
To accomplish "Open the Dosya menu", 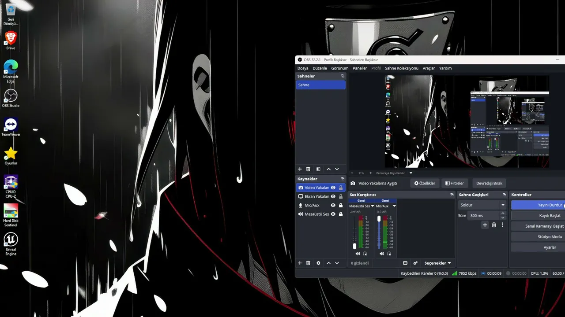I will [x=303, y=68].
